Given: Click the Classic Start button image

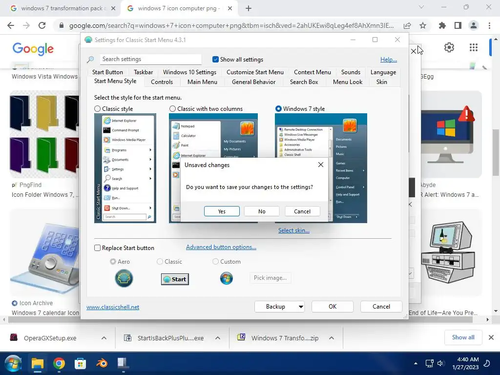Looking at the screenshot, I should click(x=175, y=279).
